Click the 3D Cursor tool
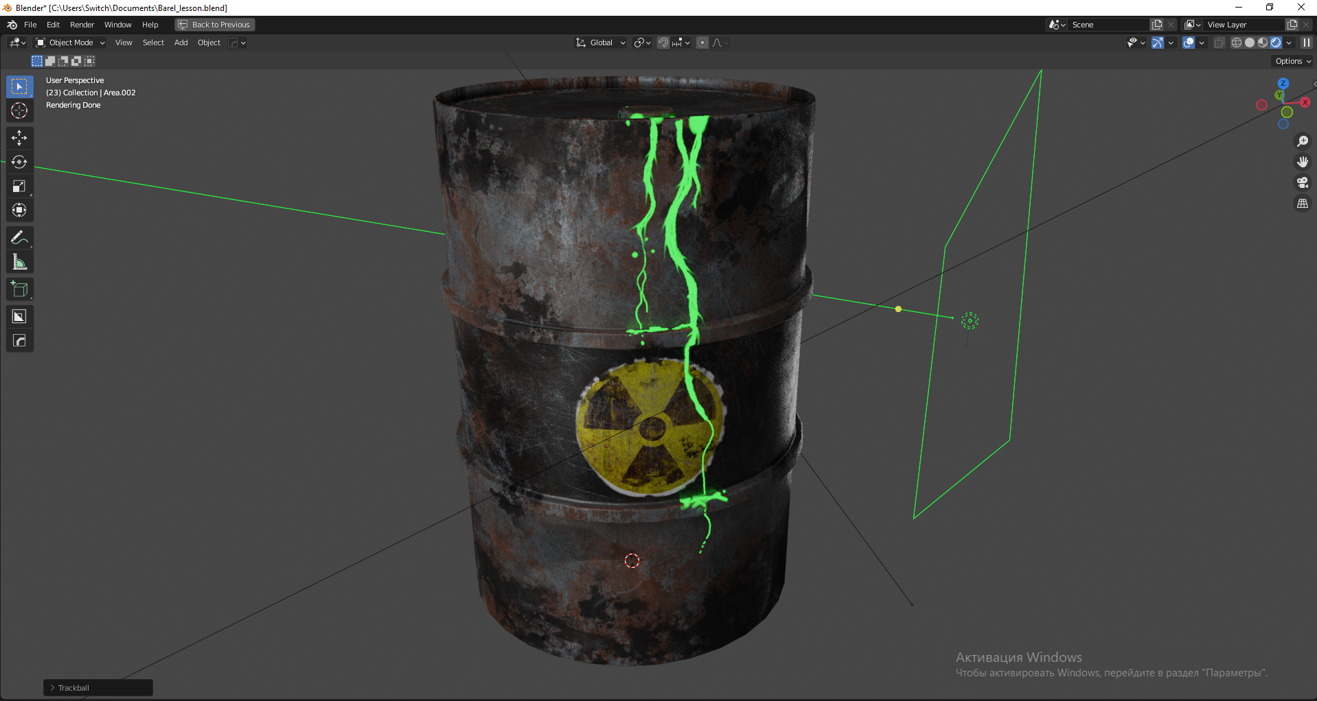This screenshot has width=1317, height=701. point(19,110)
